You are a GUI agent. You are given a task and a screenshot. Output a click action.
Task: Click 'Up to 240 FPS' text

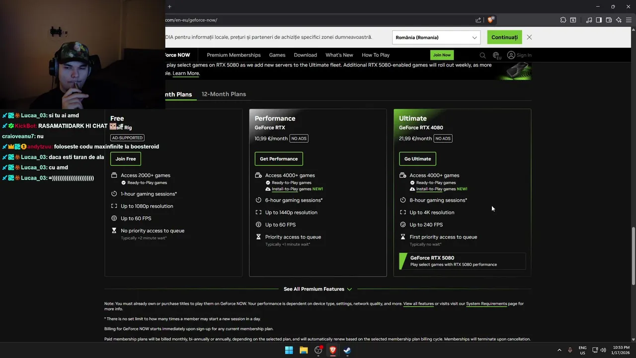(426, 225)
